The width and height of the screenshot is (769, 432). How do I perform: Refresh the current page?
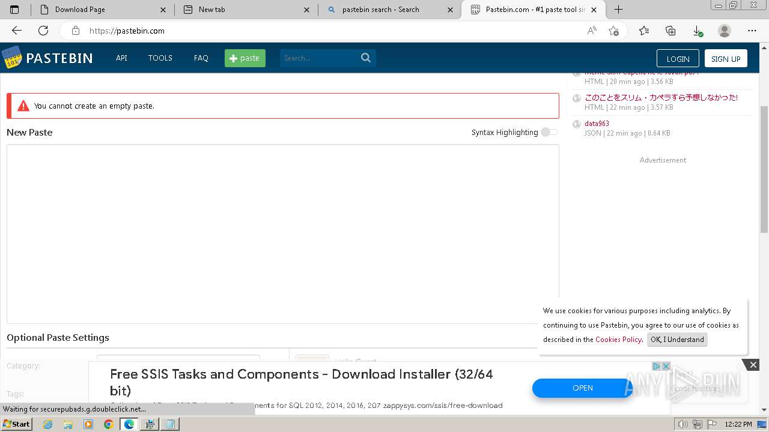coord(43,31)
